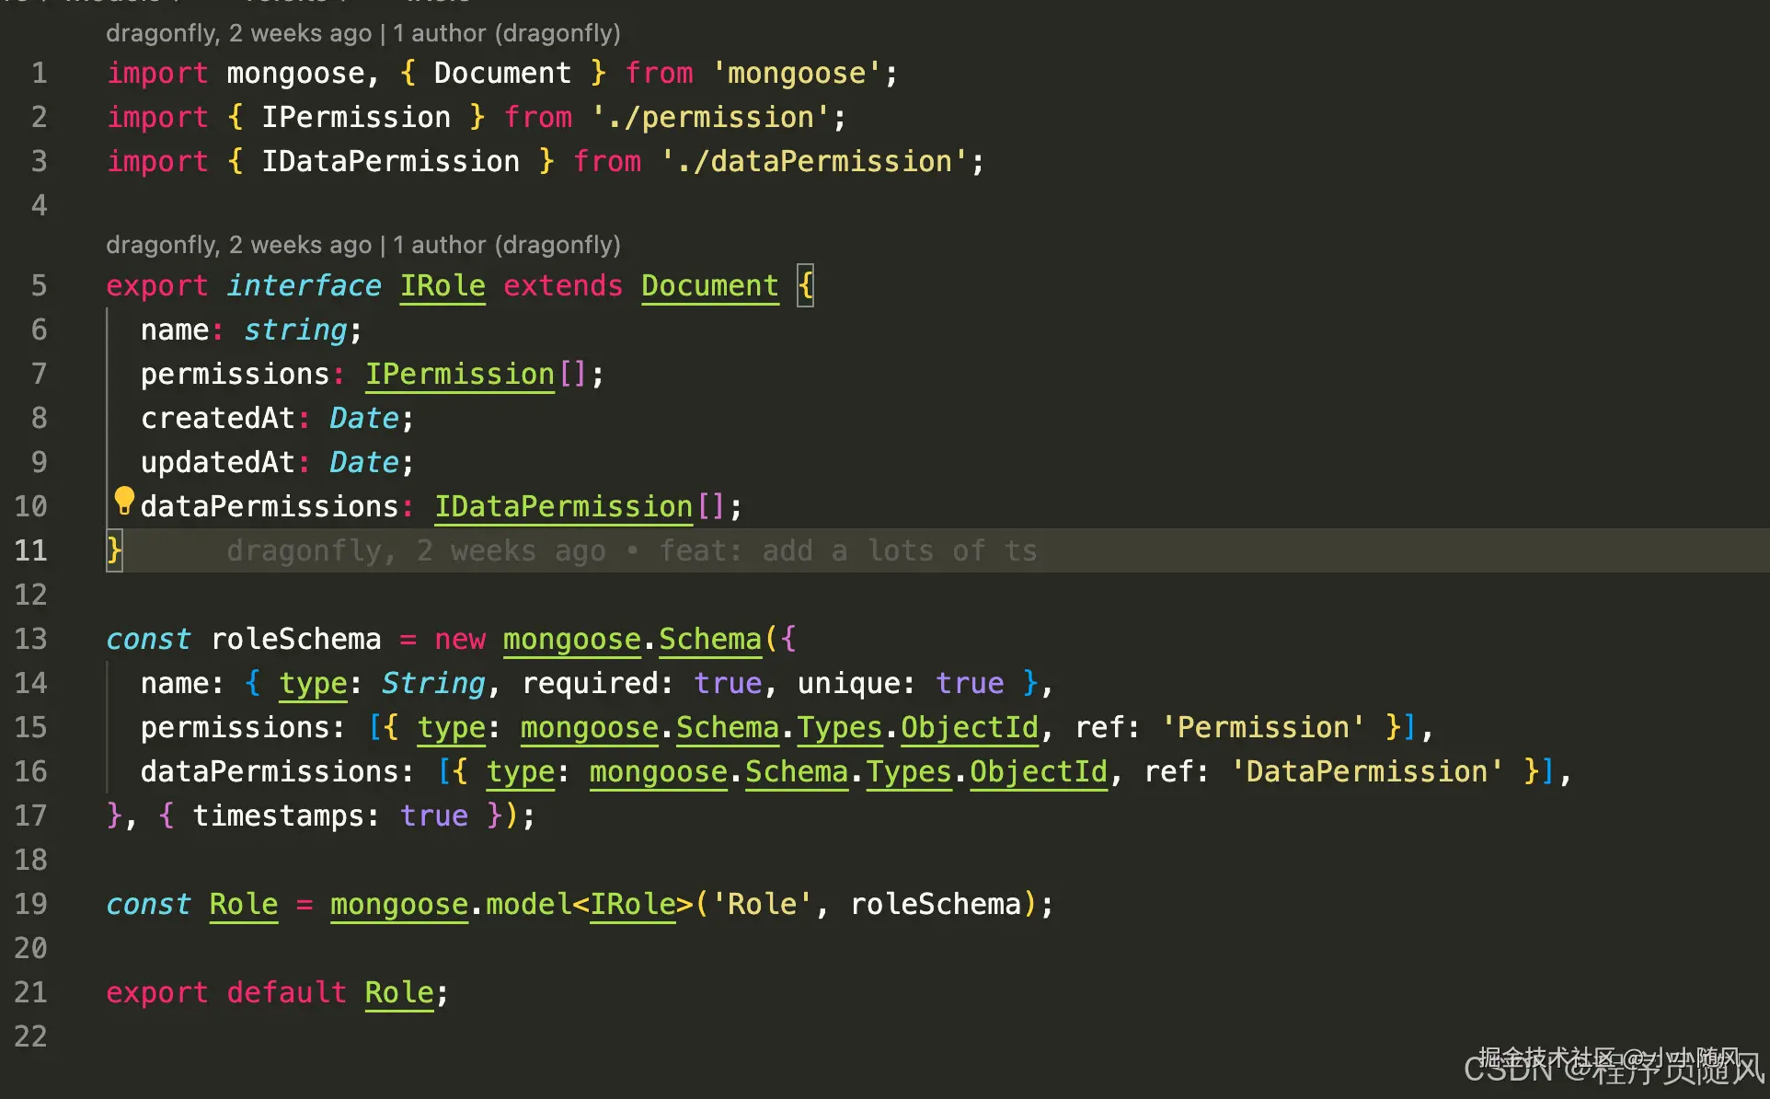This screenshot has width=1770, height=1099.
Task: Click the 'DataPermission' ref string on line 16
Action: (x=1367, y=771)
